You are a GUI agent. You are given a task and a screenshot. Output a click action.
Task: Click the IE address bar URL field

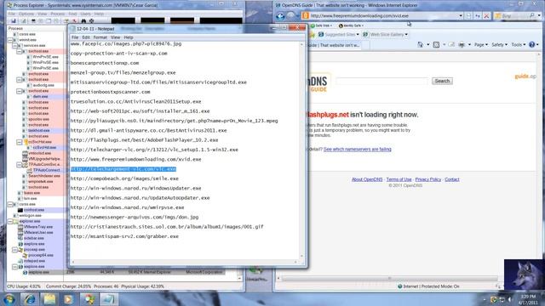[x=384, y=15]
